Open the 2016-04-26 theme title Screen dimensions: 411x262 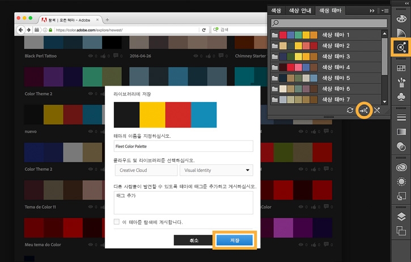pos(140,56)
